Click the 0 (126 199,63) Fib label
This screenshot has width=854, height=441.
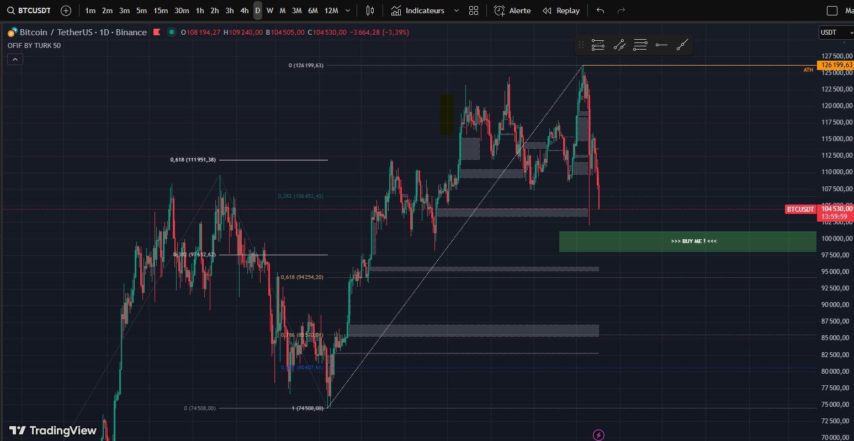[x=306, y=65]
